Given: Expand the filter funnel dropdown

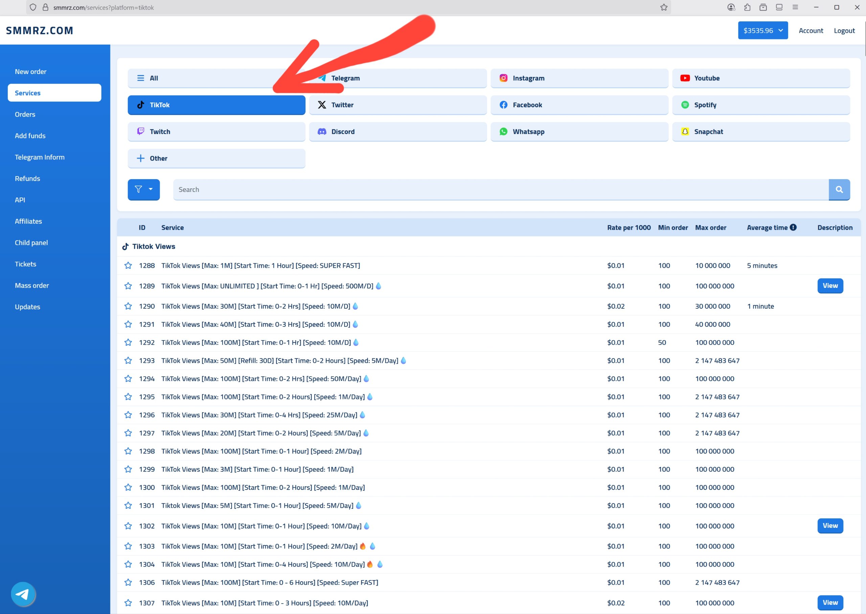Looking at the screenshot, I should (x=144, y=189).
